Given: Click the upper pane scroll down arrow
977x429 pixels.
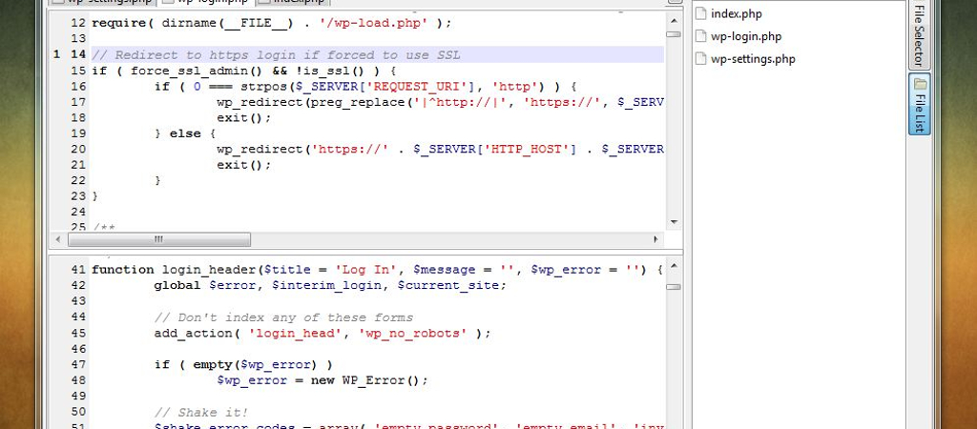Looking at the screenshot, I should (x=673, y=222).
